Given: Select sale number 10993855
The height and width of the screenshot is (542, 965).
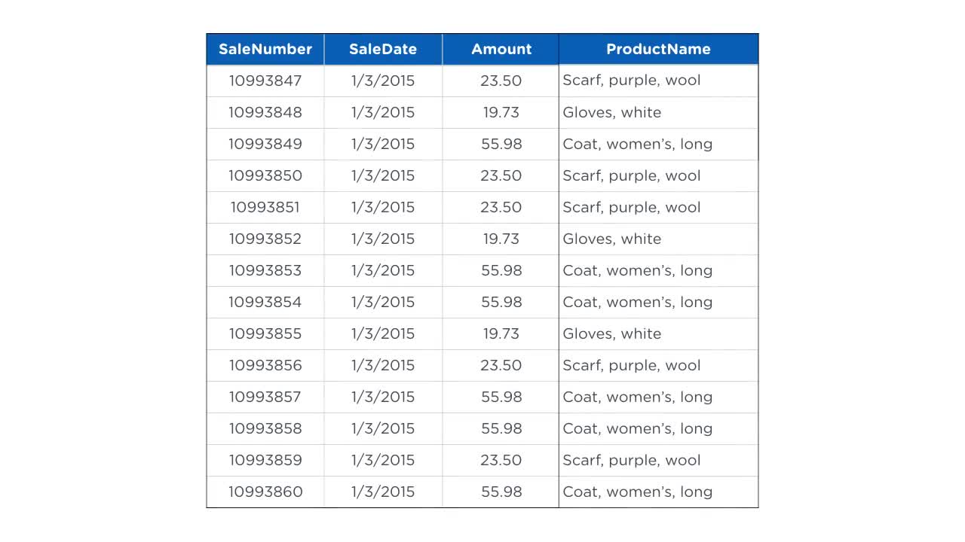Looking at the screenshot, I should pos(265,333).
